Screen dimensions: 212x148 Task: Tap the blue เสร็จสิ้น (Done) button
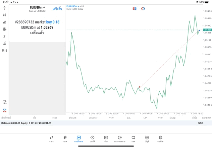coord(57,9)
